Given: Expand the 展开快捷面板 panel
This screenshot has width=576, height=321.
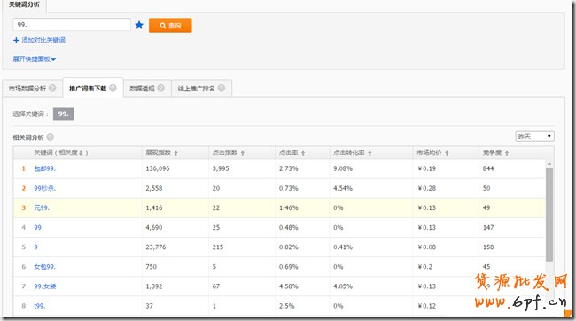Looking at the screenshot, I should [x=35, y=59].
